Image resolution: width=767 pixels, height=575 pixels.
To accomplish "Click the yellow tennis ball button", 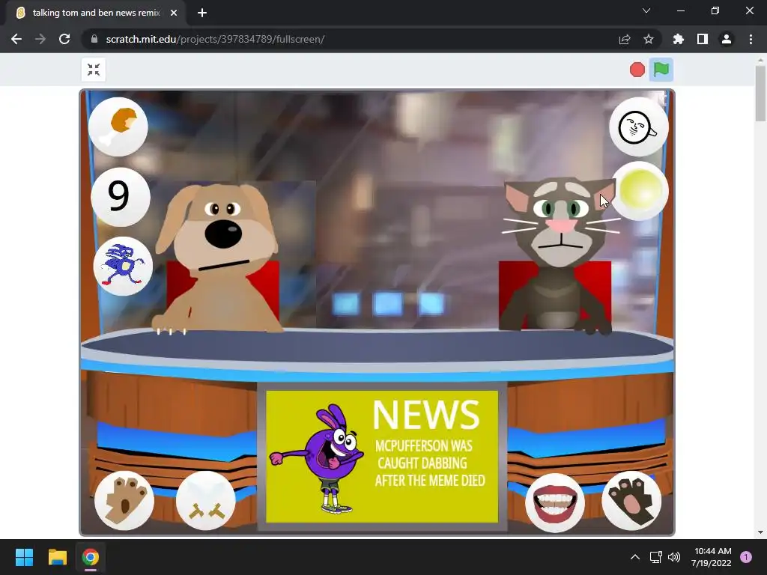I will (640, 191).
